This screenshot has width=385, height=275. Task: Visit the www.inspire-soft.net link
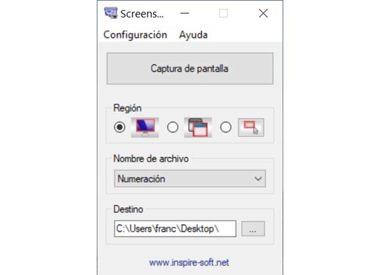click(x=189, y=263)
